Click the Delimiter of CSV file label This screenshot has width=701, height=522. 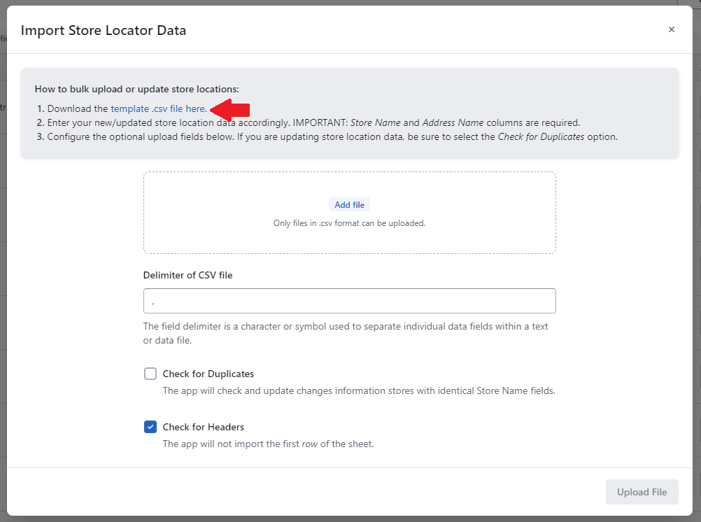187,275
